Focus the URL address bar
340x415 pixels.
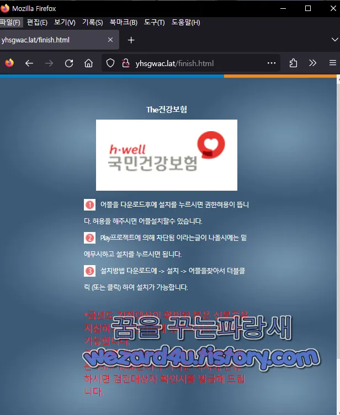coord(191,63)
